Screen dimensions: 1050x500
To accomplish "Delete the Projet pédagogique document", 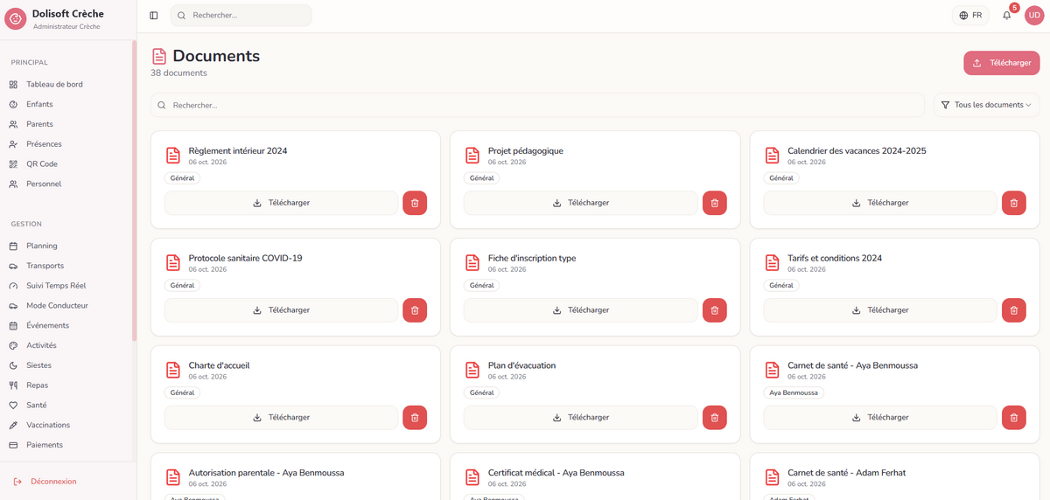I will 714,203.
